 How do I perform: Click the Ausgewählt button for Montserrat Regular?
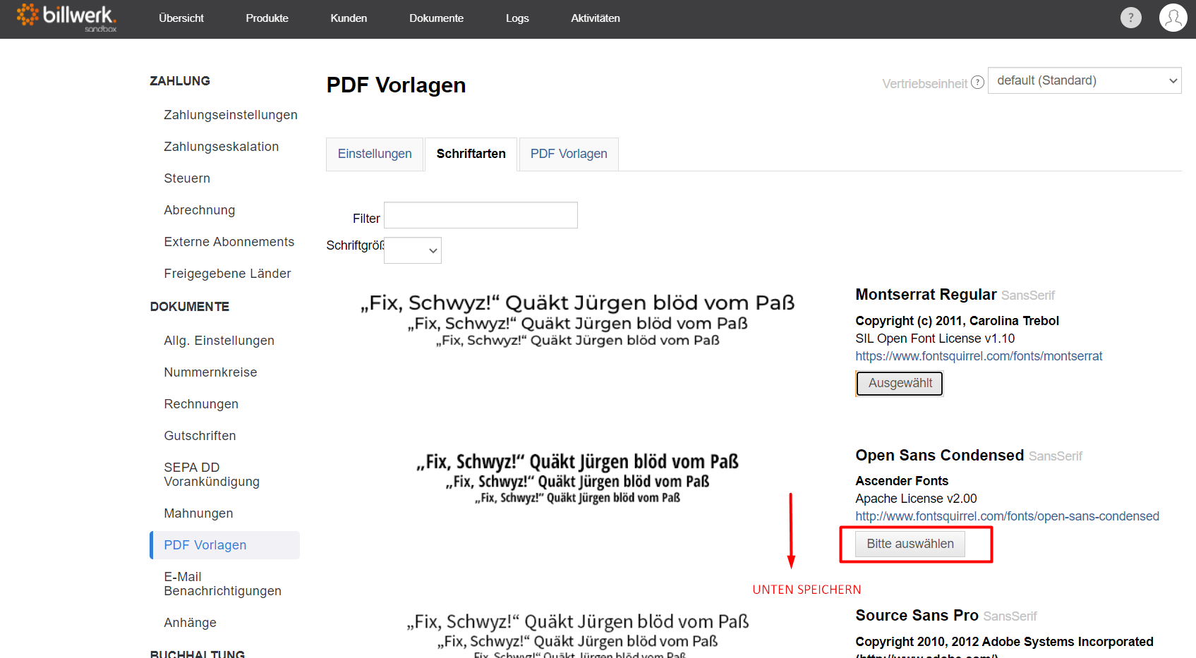(900, 383)
